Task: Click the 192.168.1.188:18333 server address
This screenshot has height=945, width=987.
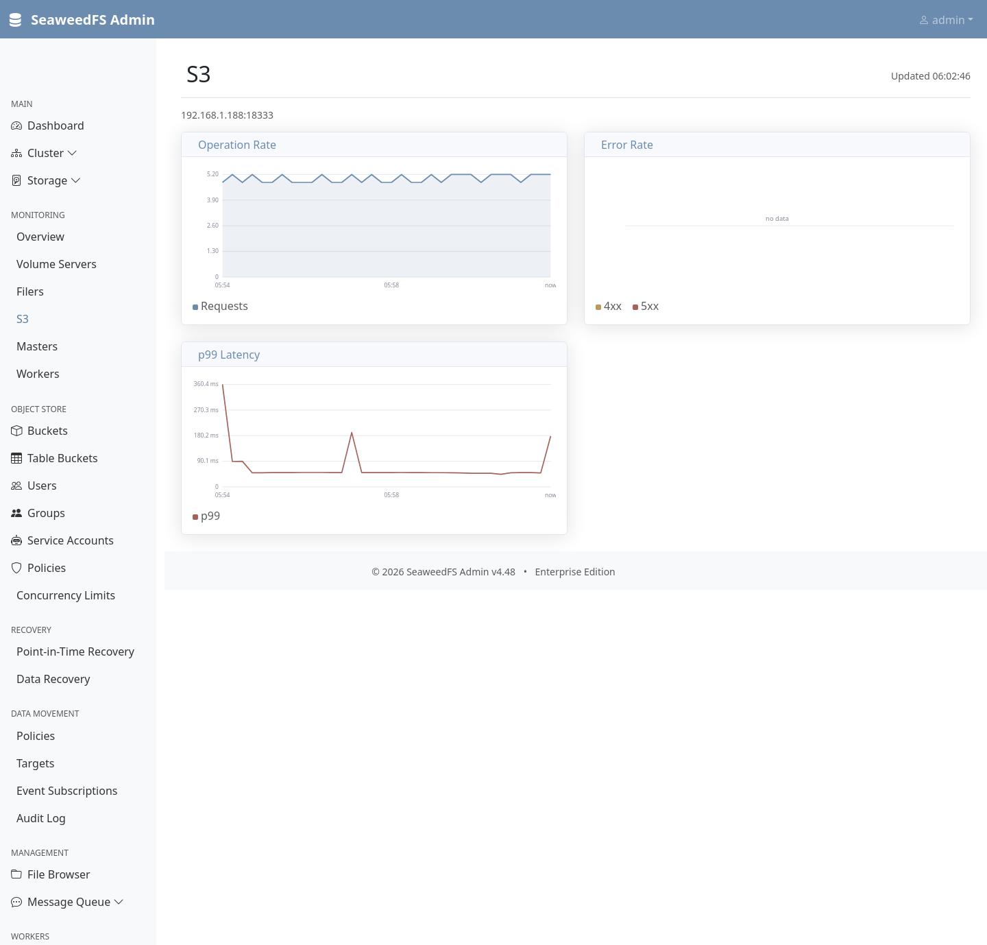Action: point(227,115)
